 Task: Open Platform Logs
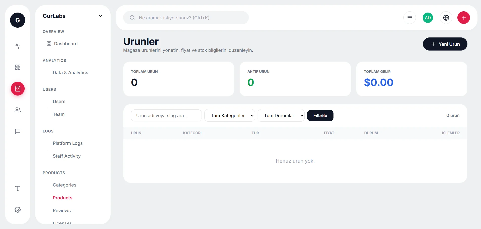click(68, 143)
